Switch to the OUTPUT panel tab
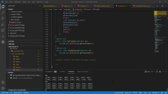This screenshot has width=168, height=94. pos(62,72)
